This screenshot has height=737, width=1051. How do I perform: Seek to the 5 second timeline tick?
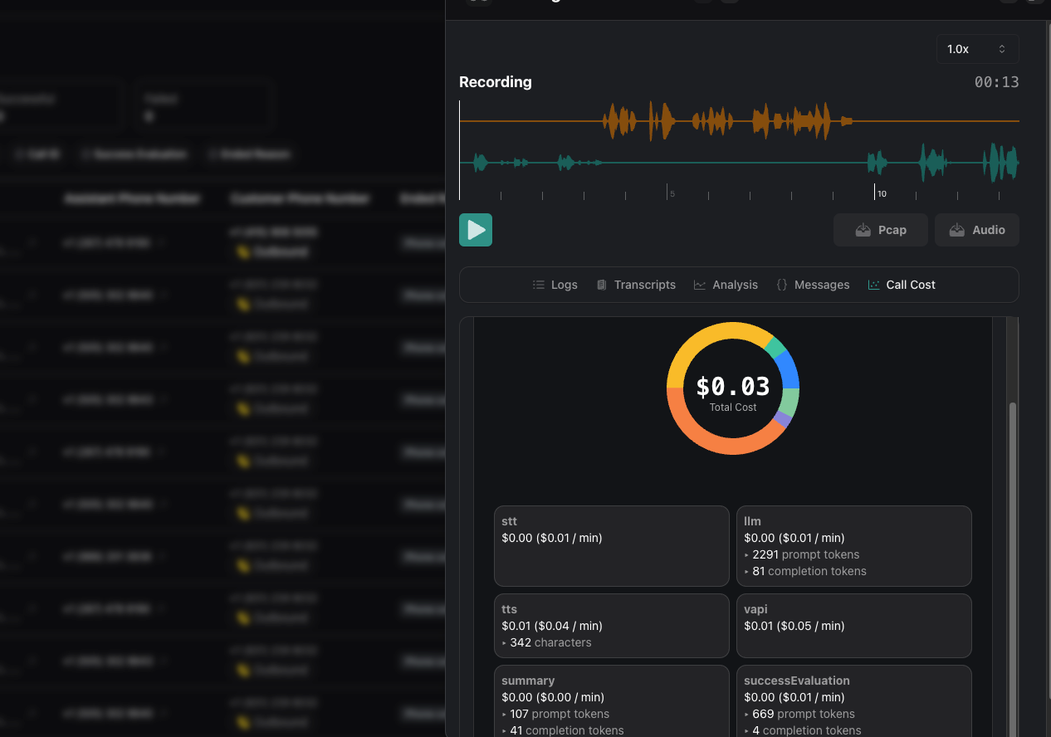point(667,193)
